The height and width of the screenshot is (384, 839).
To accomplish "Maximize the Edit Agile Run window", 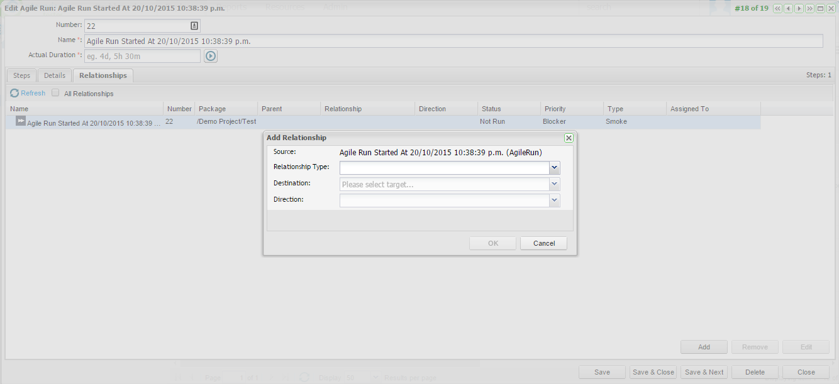I will [820, 8].
